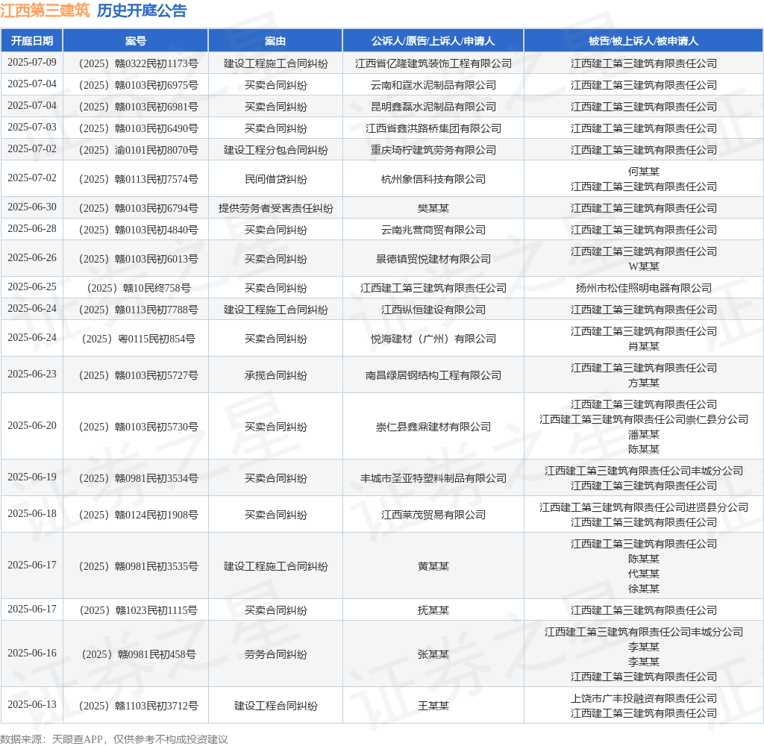Select case number (2025)赣0103民初6013号
This screenshot has height=746, width=764.
(x=138, y=259)
